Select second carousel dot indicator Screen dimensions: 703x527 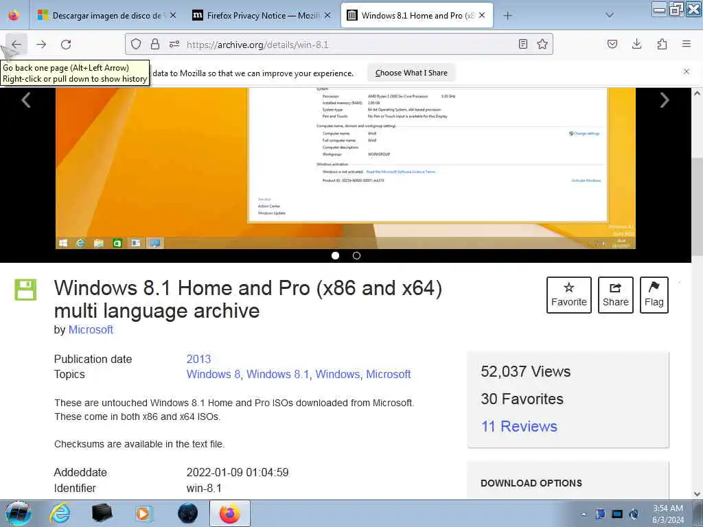coord(356,255)
